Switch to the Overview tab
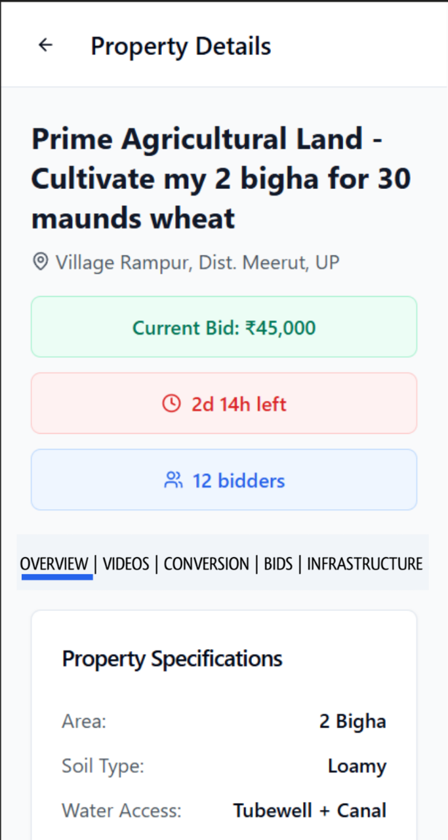This screenshot has width=448, height=840. [54, 564]
